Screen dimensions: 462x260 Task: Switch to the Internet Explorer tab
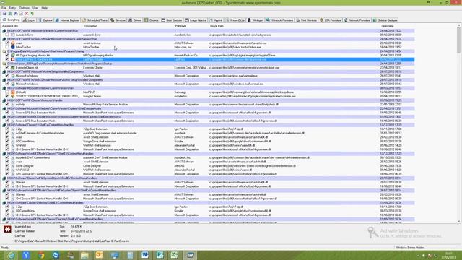point(67,20)
